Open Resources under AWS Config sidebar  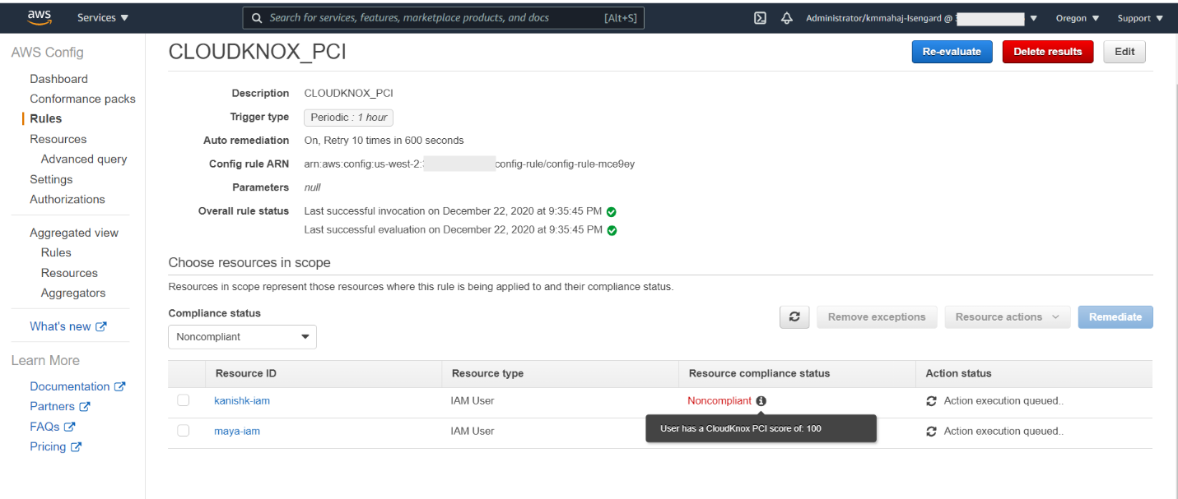(x=58, y=139)
